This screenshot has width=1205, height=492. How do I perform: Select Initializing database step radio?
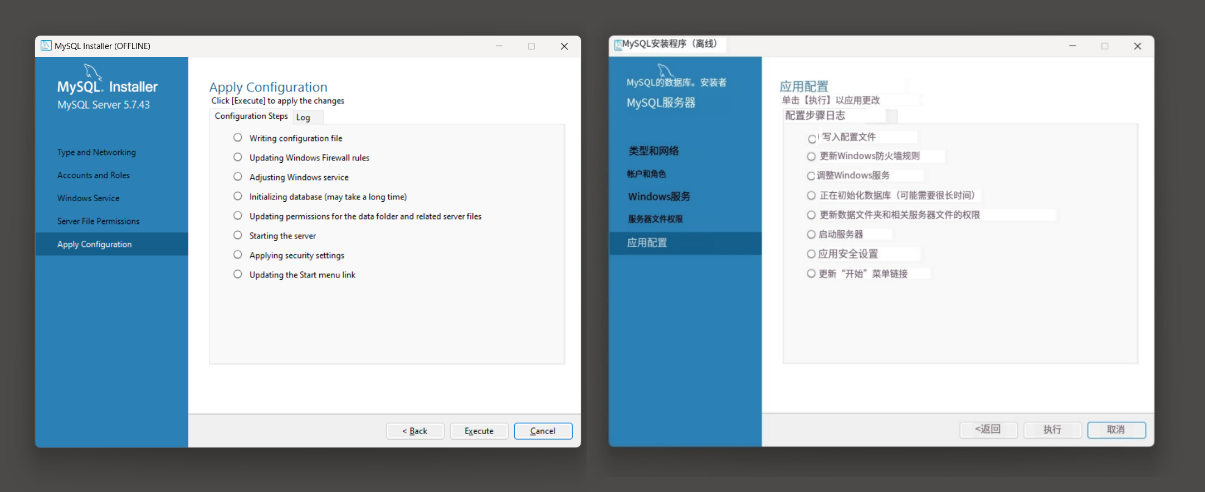(x=238, y=196)
